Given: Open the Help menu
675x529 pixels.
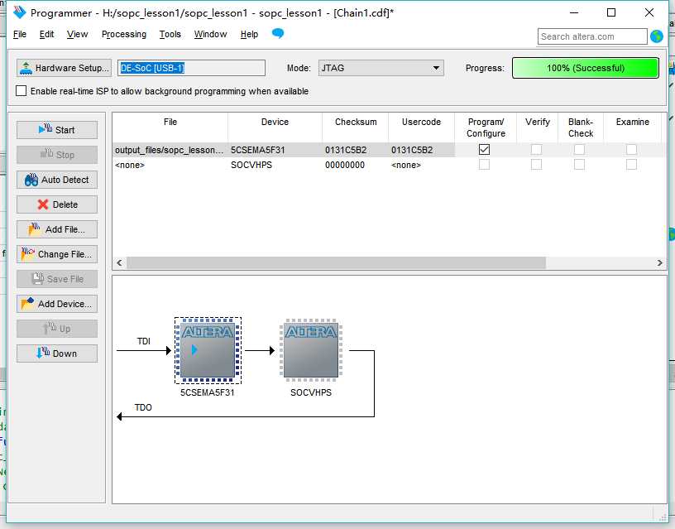Looking at the screenshot, I should [249, 34].
